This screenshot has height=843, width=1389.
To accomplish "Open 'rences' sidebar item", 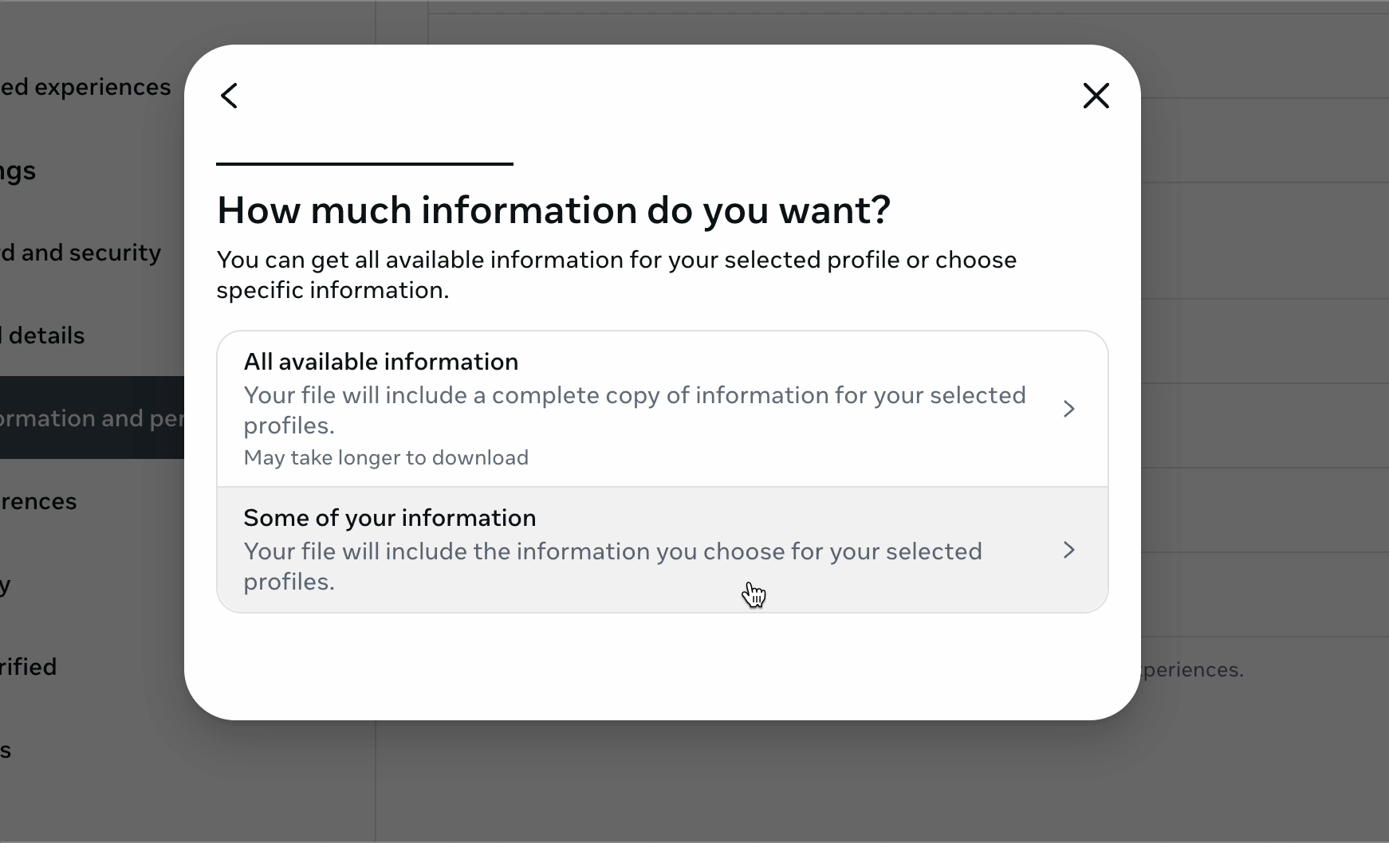I will (38, 501).
